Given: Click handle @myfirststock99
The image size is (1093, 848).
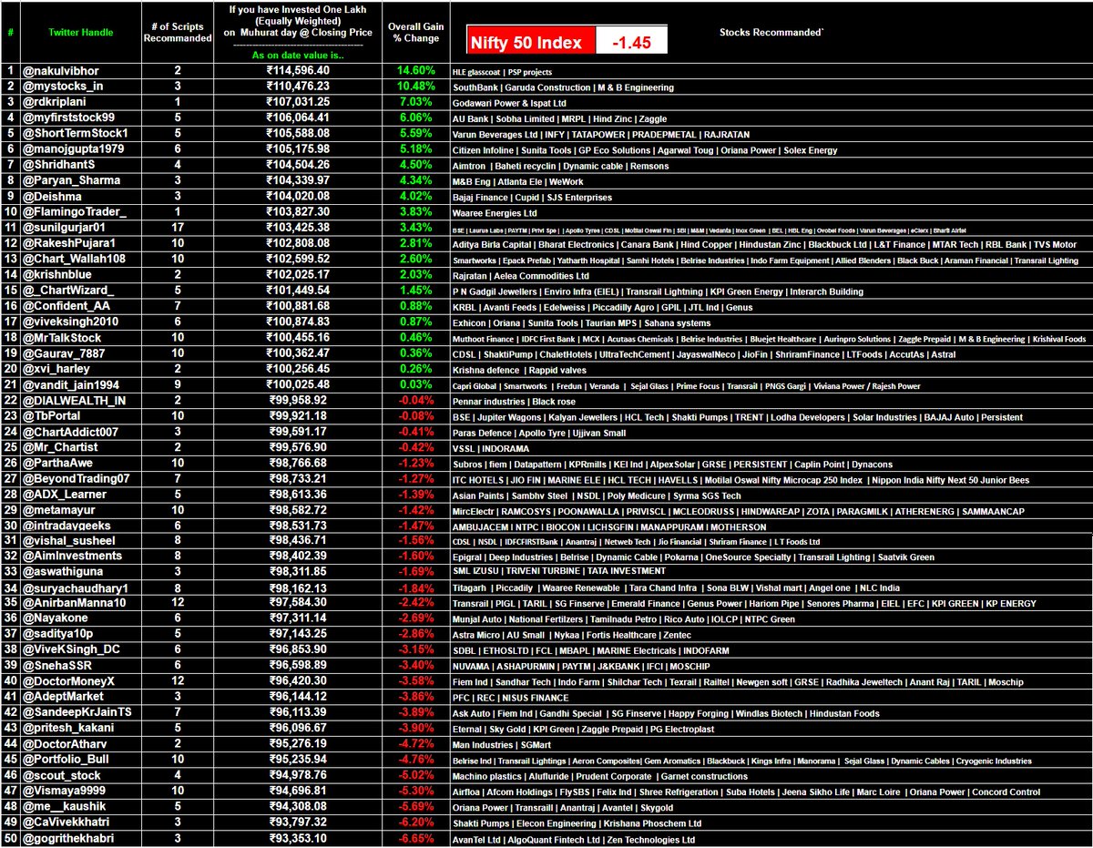Looking at the screenshot, I should point(69,117).
